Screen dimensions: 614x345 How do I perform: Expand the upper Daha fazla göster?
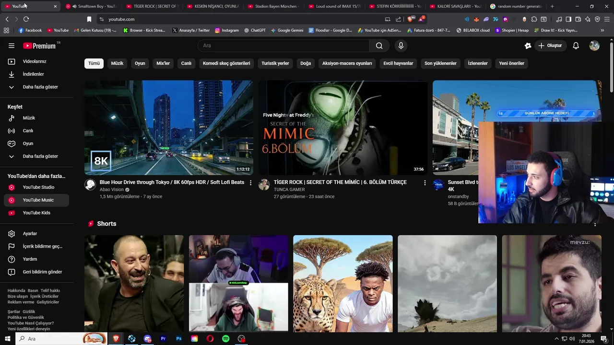(x=36, y=87)
